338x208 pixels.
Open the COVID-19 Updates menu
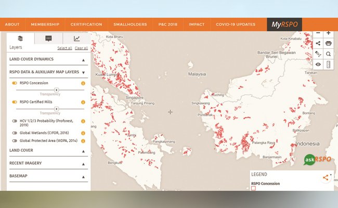[x=236, y=24]
